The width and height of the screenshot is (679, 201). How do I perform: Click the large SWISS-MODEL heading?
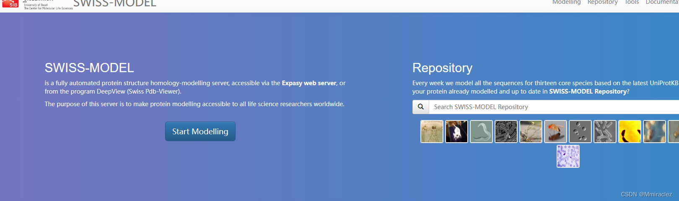tap(89, 68)
